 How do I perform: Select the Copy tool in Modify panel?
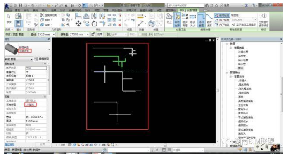coord(86,24)
